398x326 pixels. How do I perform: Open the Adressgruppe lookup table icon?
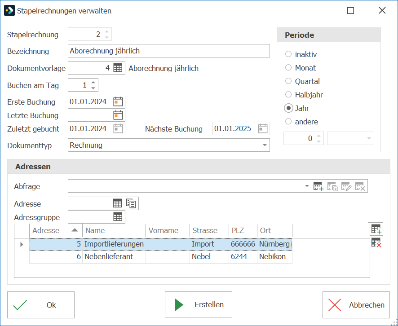118,217
